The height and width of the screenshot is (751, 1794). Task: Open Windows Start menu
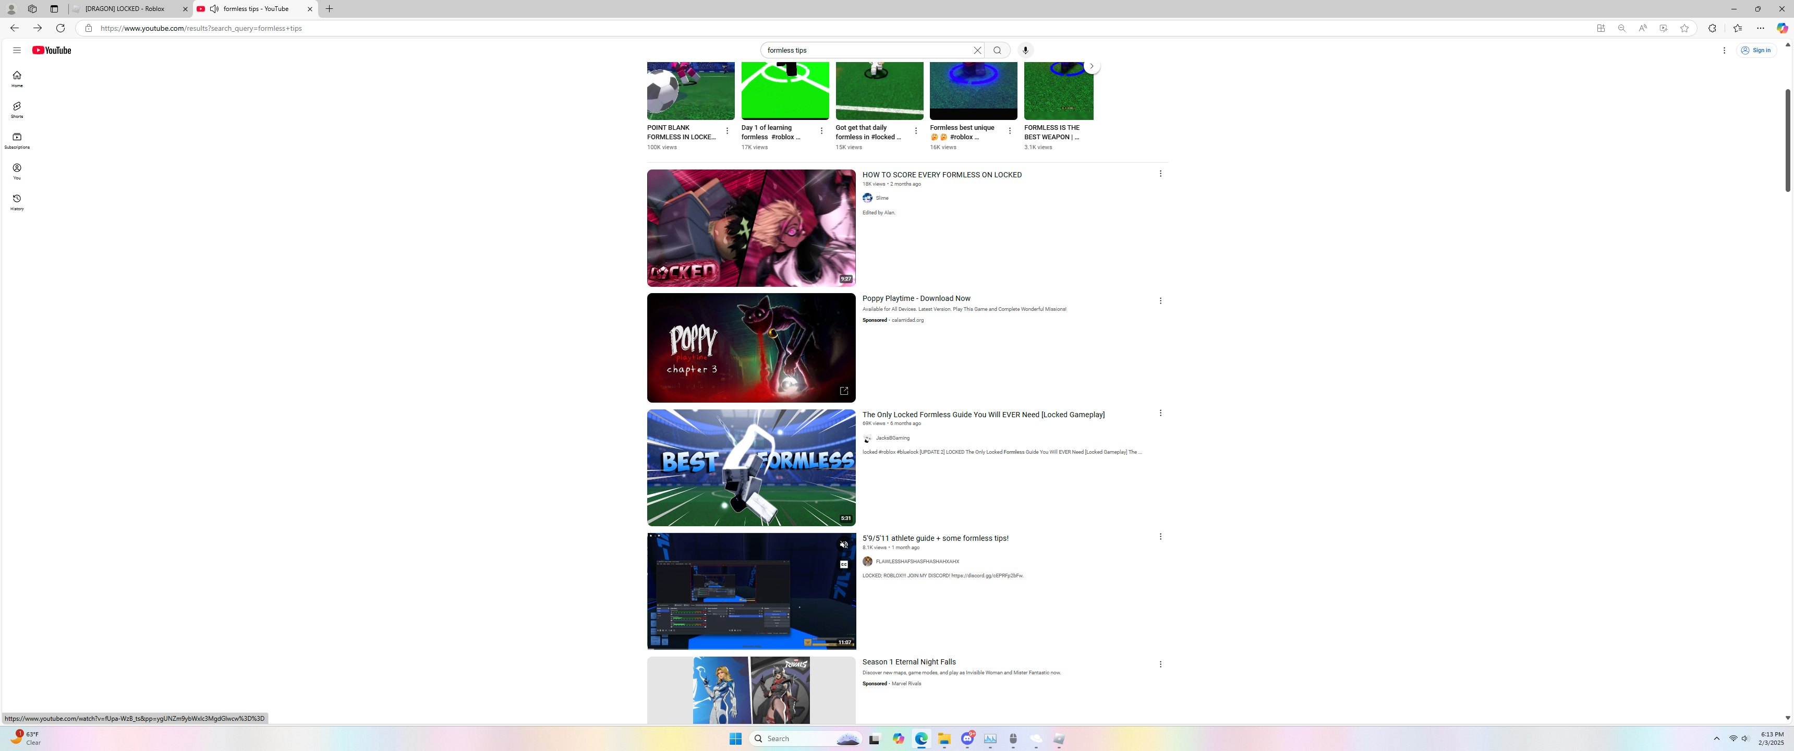(735, 738)
